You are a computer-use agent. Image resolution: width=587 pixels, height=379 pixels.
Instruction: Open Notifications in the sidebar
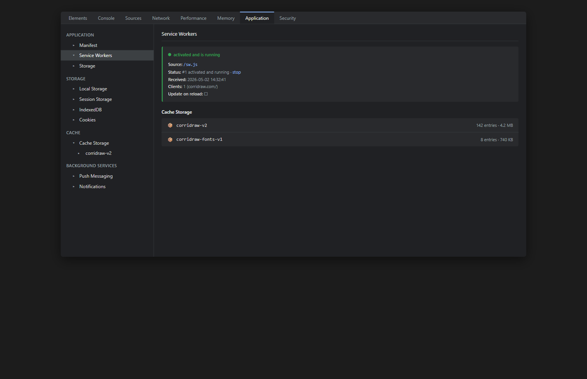107,187
